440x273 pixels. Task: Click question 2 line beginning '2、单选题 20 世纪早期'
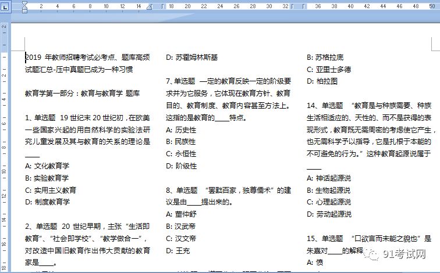click(87, 226)
